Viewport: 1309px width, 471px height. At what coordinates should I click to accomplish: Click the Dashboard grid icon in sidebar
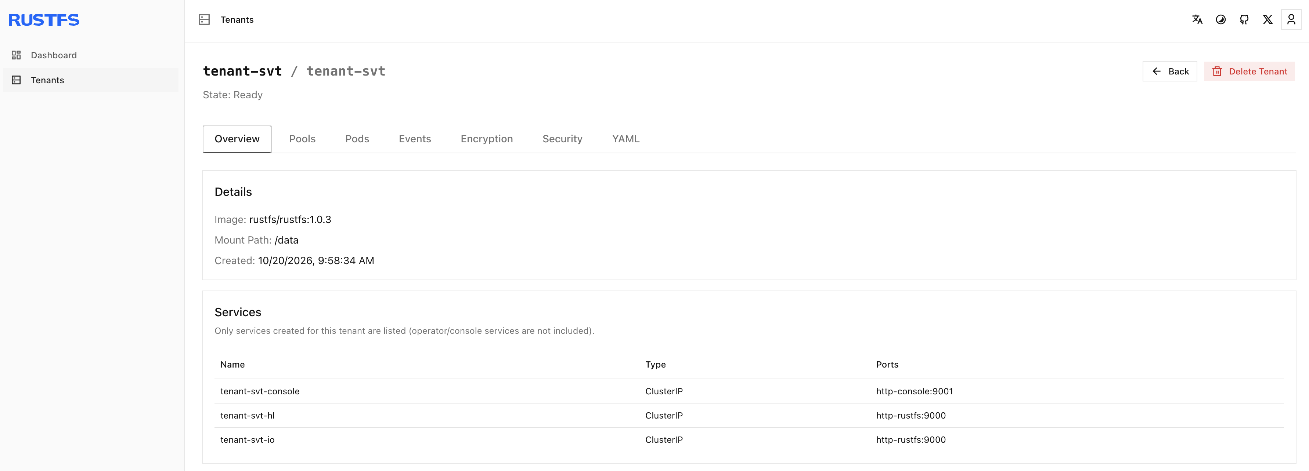(16, 55)
